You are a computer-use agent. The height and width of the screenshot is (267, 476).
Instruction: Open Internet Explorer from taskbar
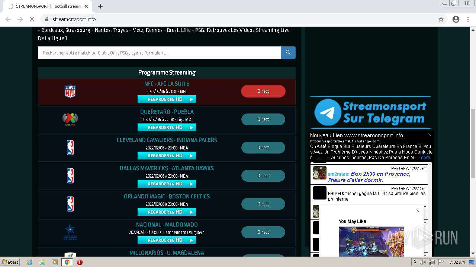click(29, 262)
